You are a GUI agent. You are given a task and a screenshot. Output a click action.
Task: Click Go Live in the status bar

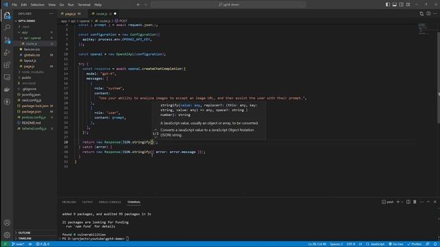[x=396, y=244]
